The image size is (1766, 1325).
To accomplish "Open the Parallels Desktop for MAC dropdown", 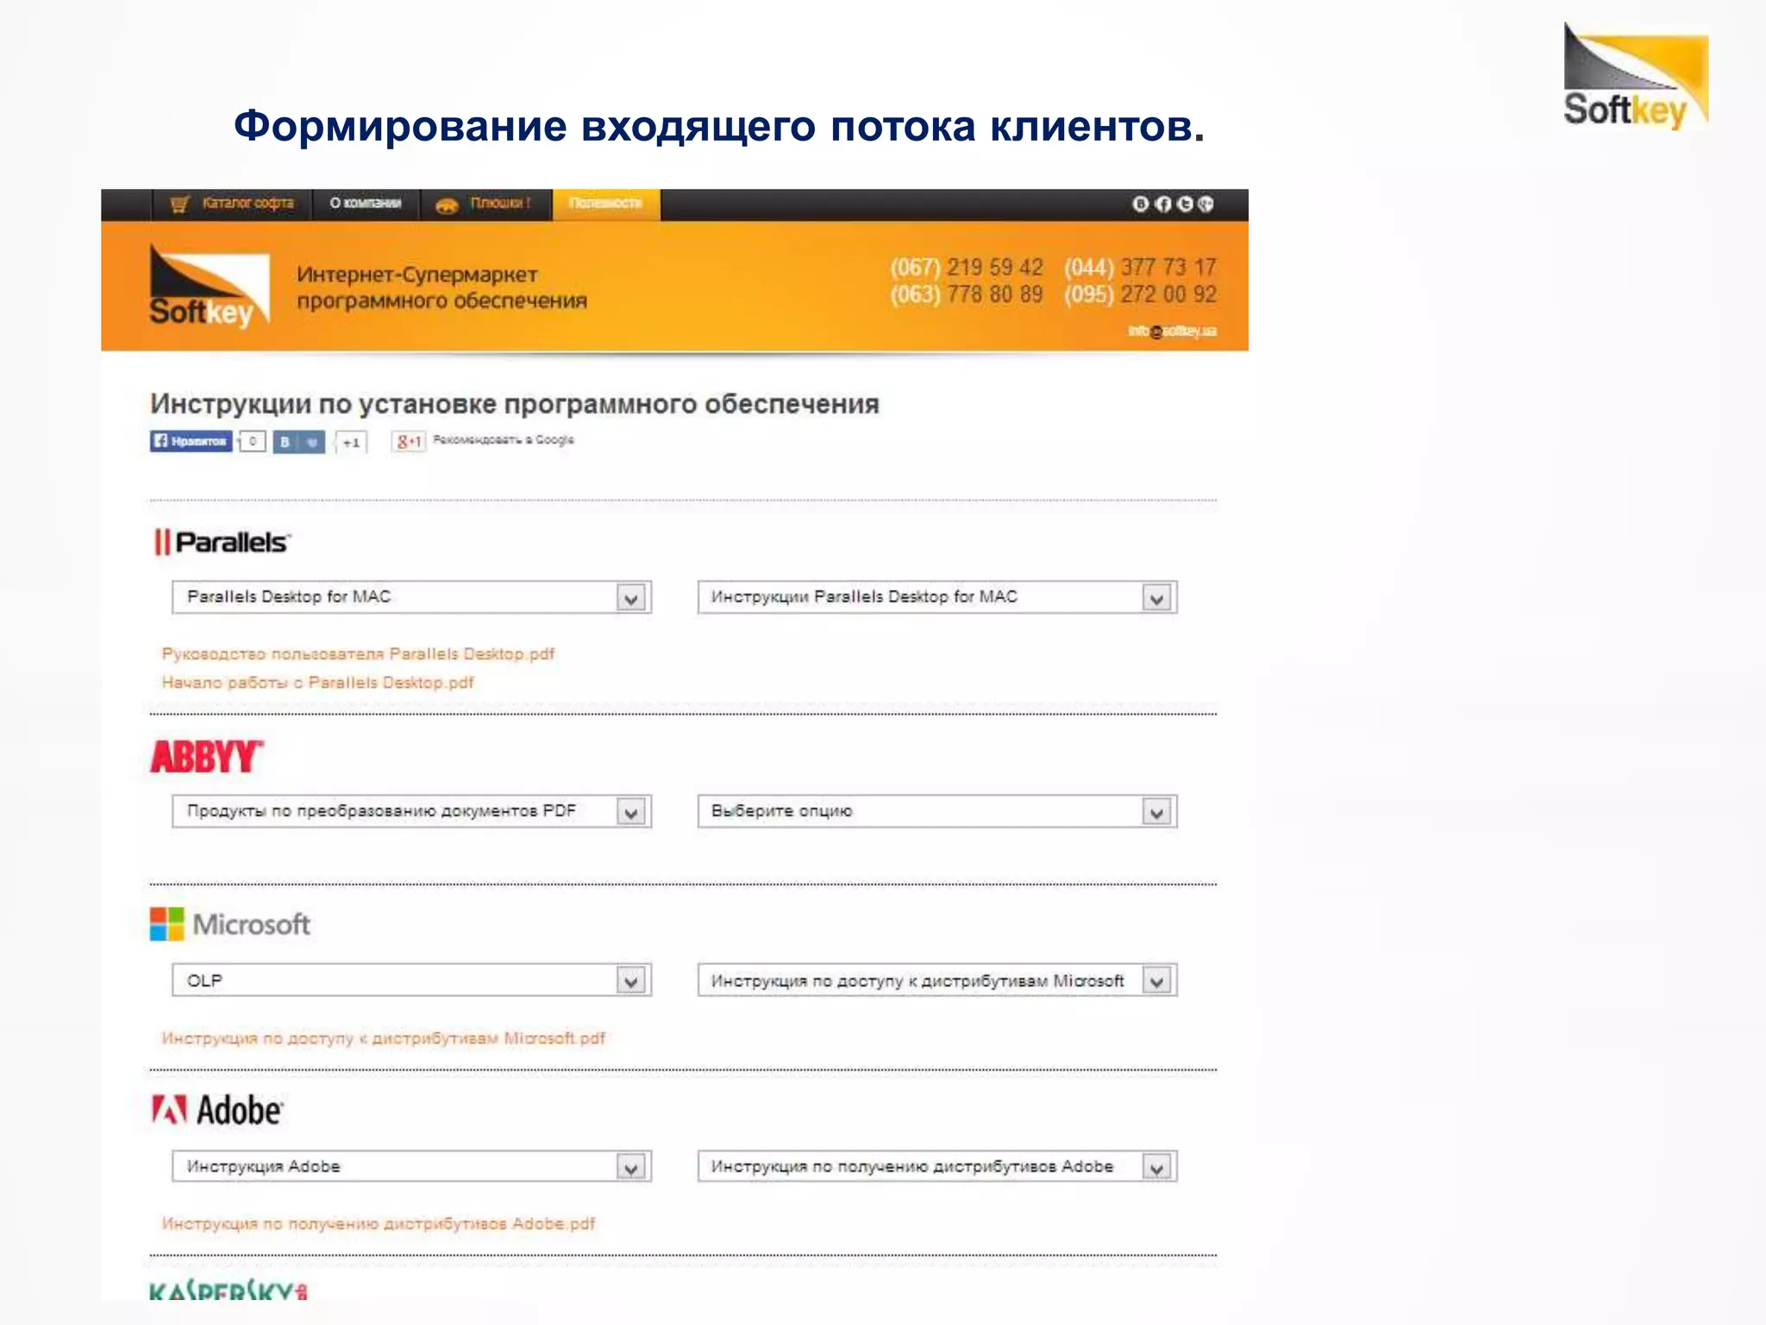I will (x=411, y=597).
